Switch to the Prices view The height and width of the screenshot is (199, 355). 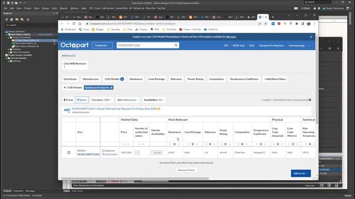pyautogui.click(x=68, y=99)
